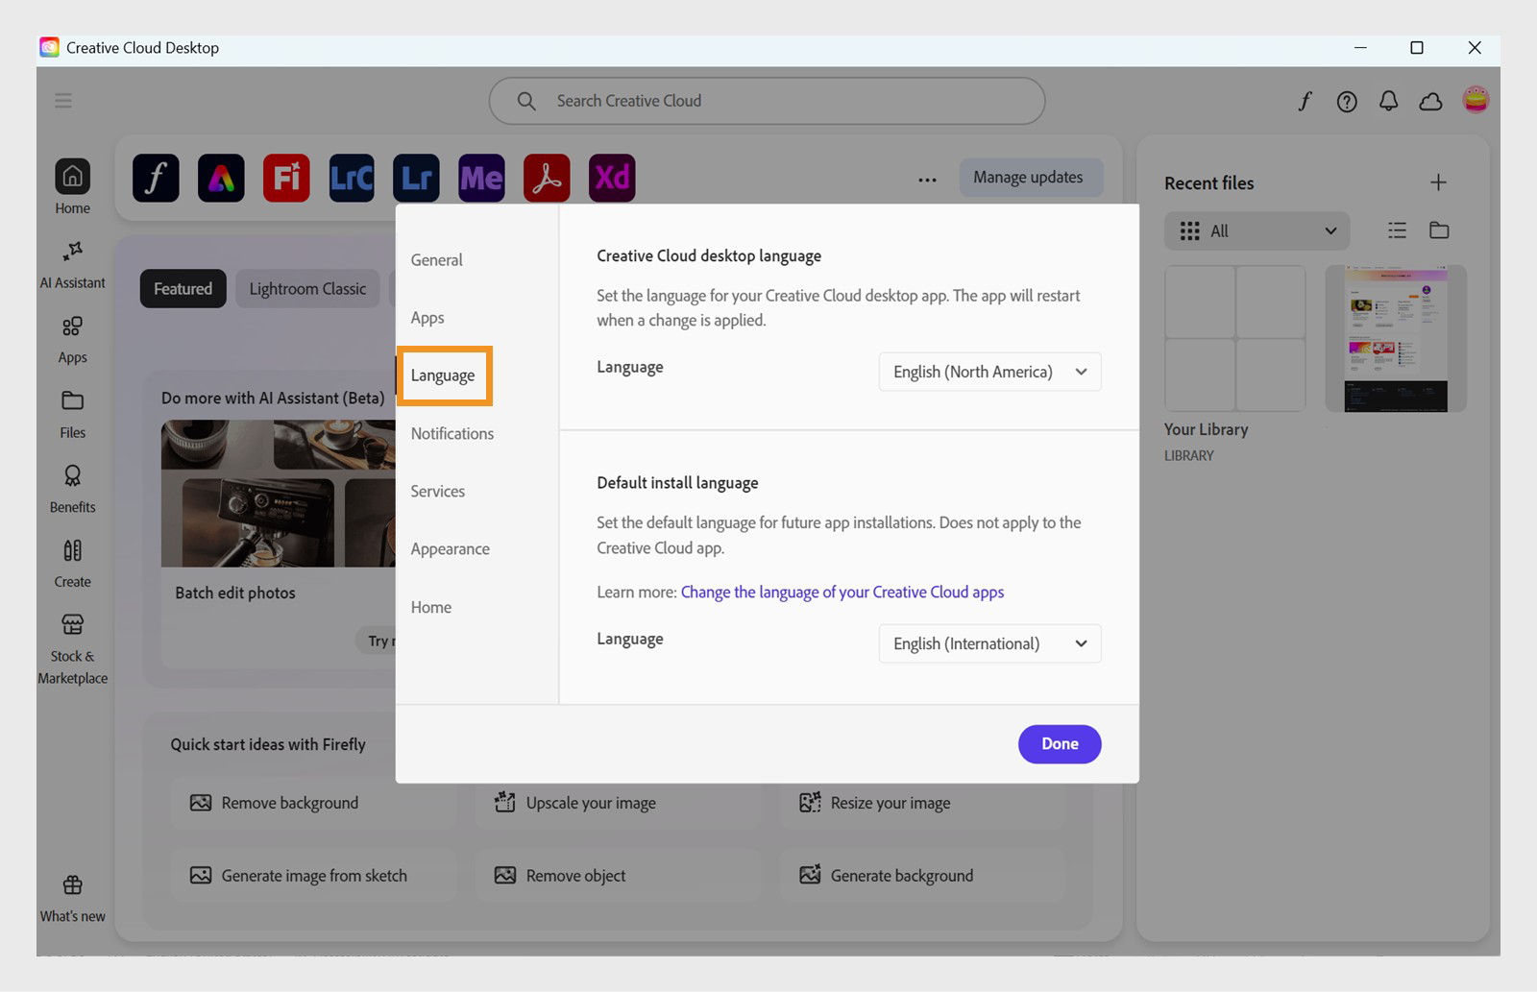Launch Lightroom Classic app icon
The height and width of the screenshot is (992, 1537).
pyautogui.click(x=352, y=178)
